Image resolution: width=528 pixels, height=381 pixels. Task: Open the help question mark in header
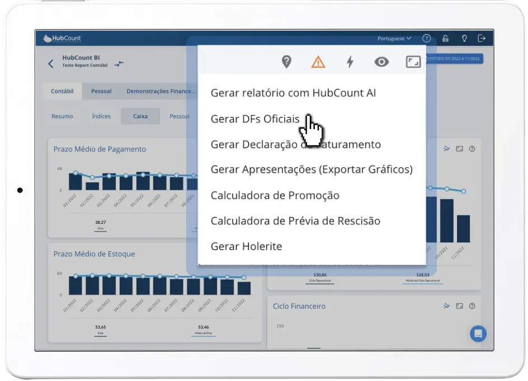[426, 39]
